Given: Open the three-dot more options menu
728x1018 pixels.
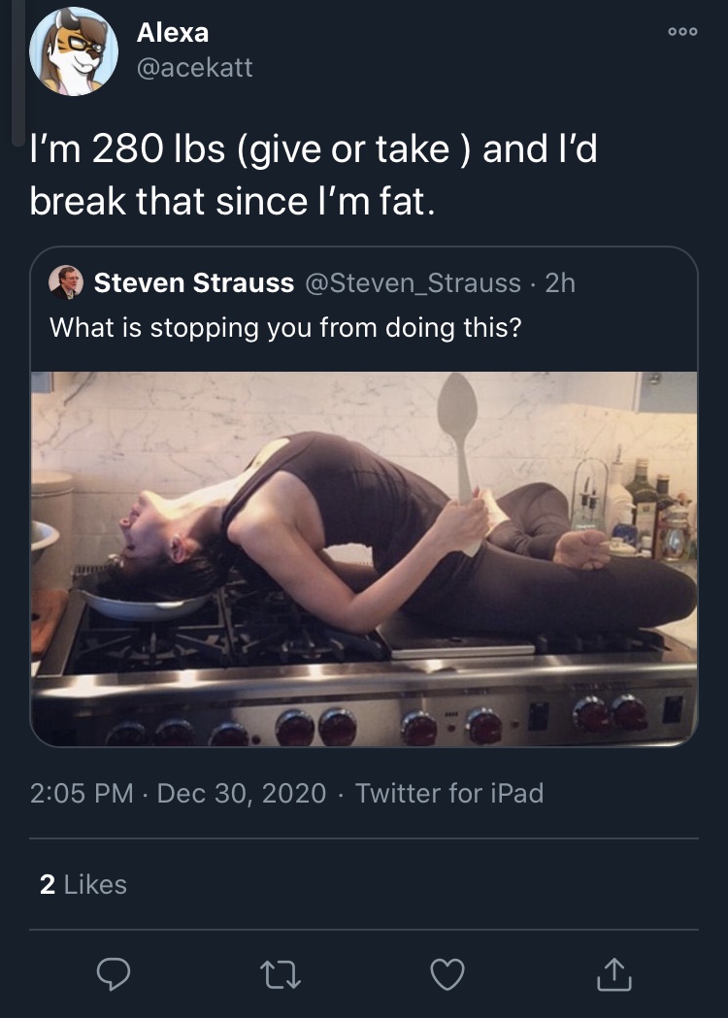Looking at the screenshot, I should [x=682, y=31].
